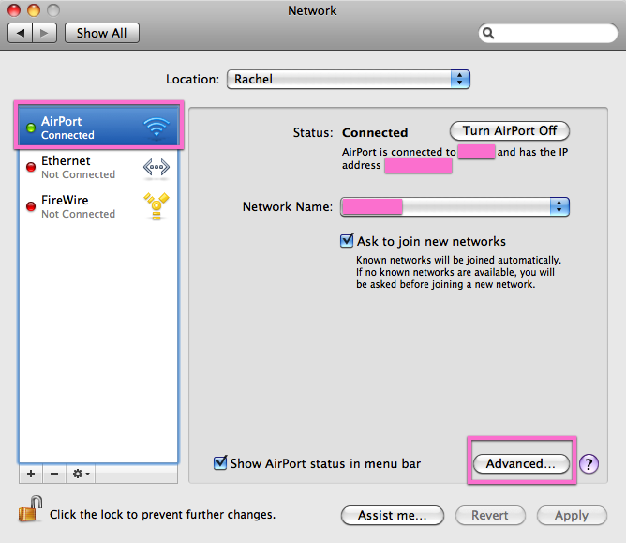This screenshot has width=626, height=543.
Task: Select FireWire in the services list
Action: pos(79,206)
